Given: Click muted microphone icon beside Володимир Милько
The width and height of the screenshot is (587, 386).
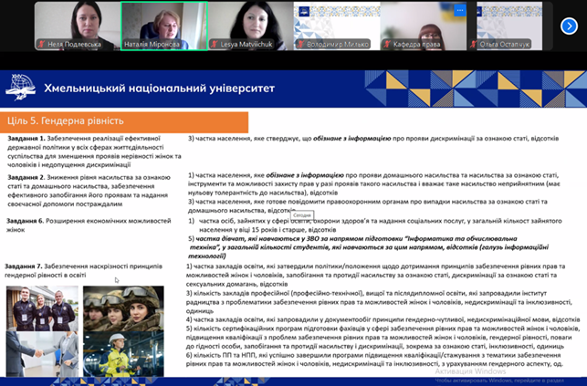Looking at the screenshot, I should point(300,44).
